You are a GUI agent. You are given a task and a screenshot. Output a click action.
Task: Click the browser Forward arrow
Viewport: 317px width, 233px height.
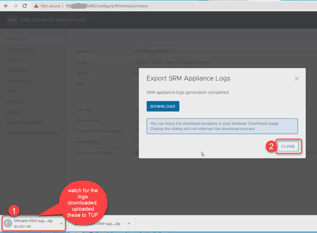point(15,6)
